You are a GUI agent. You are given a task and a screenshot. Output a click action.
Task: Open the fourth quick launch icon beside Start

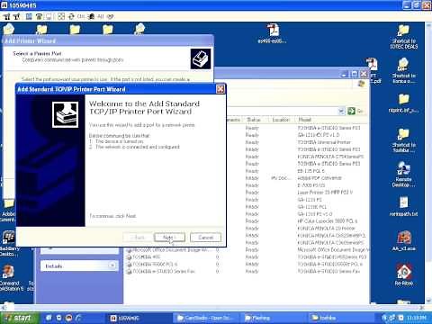tap(78, 318)
